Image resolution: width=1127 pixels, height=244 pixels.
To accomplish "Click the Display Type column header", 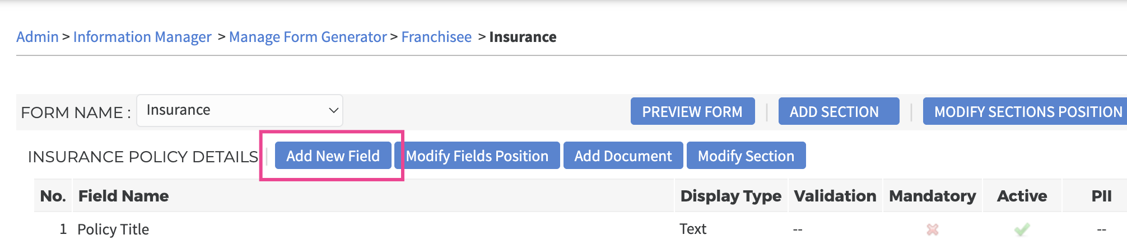I will [730, 196].
